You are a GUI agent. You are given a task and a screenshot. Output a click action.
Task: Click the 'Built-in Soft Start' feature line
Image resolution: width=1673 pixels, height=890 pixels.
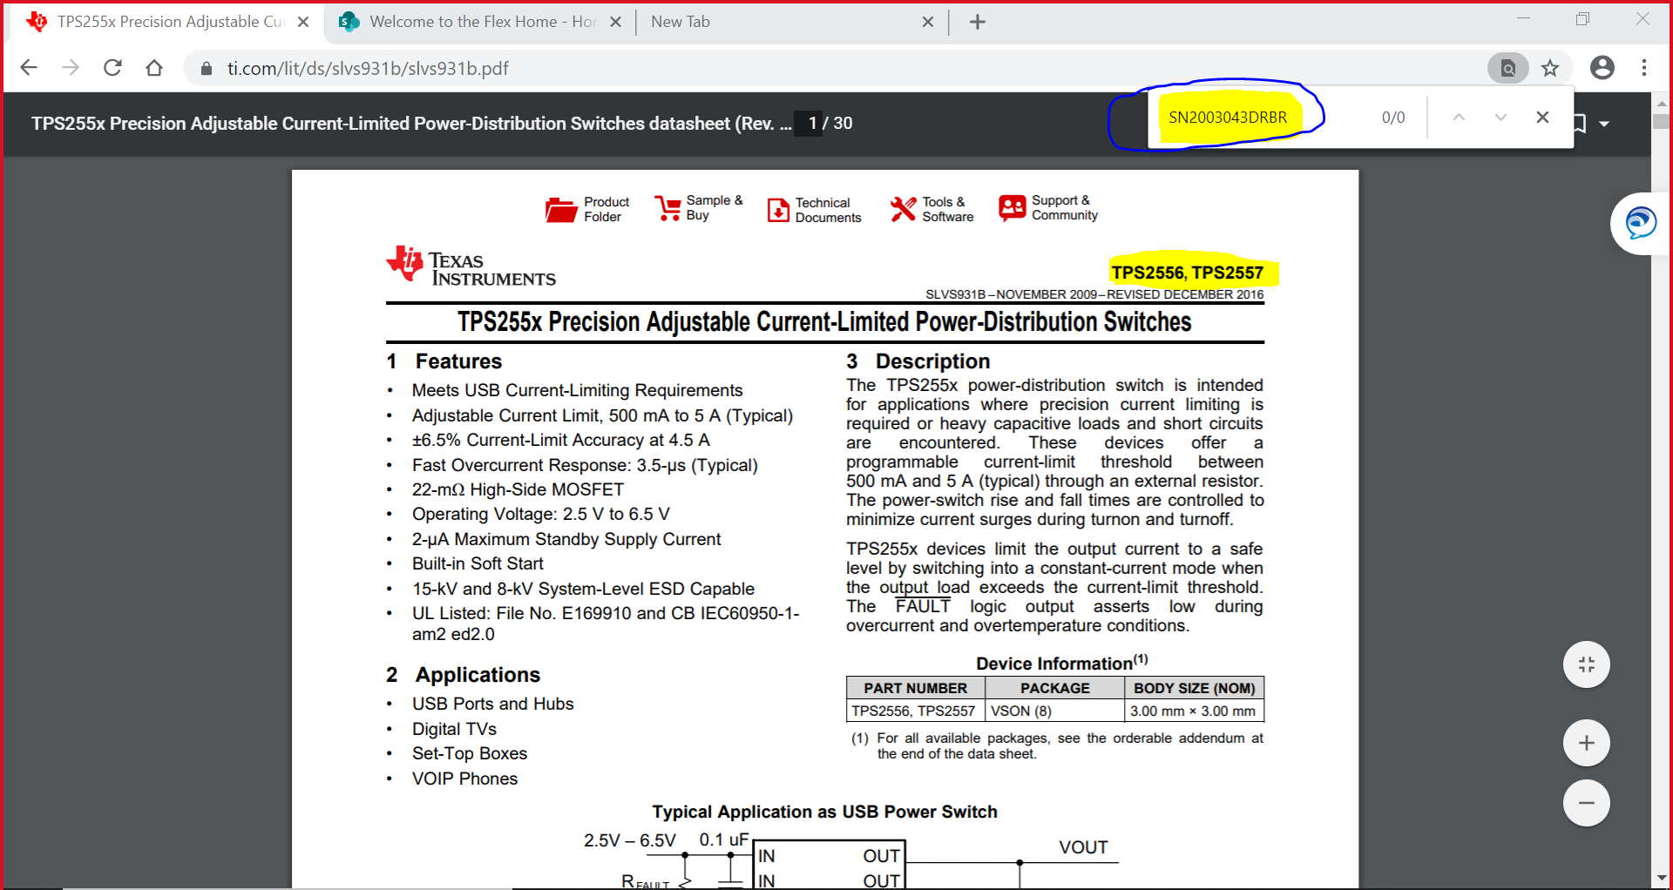478,563
